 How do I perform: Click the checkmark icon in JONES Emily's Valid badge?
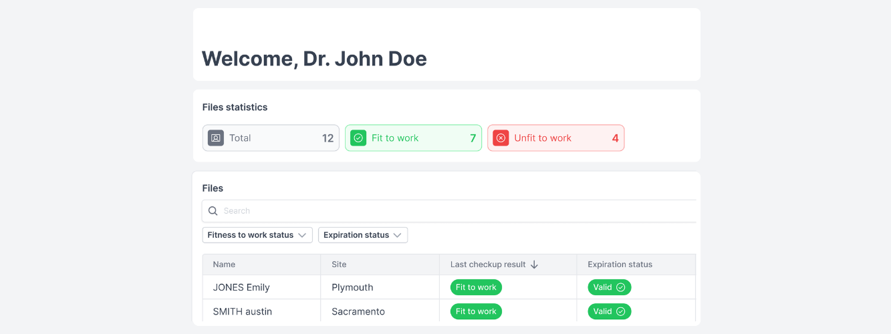[620, 287]
